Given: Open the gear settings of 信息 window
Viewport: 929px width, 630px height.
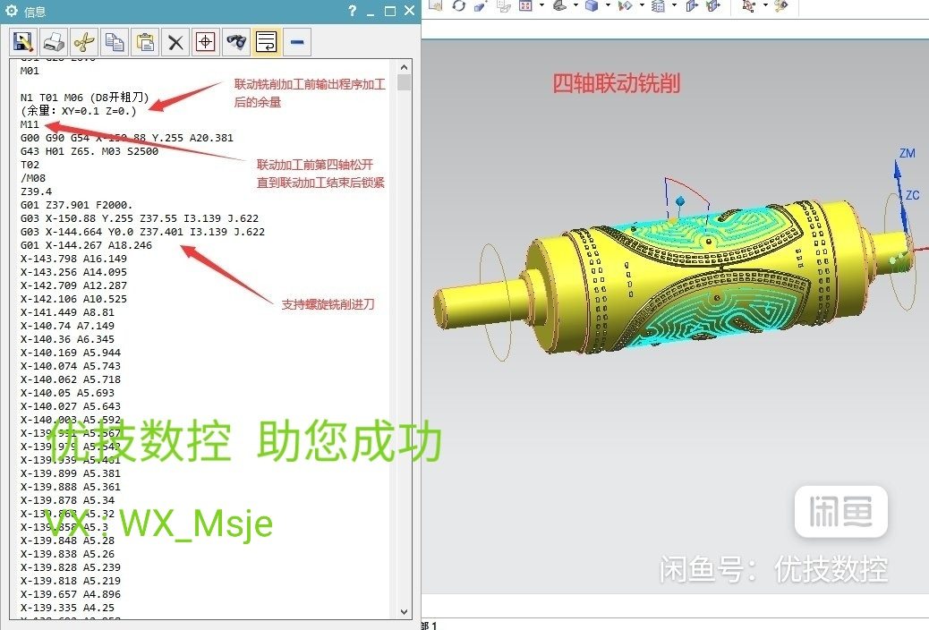Looking at the screenshot, I should [x=12, y=11].
